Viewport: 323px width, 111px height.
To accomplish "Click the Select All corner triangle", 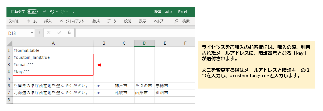I will pyautogui.click(x=10, y=43).
